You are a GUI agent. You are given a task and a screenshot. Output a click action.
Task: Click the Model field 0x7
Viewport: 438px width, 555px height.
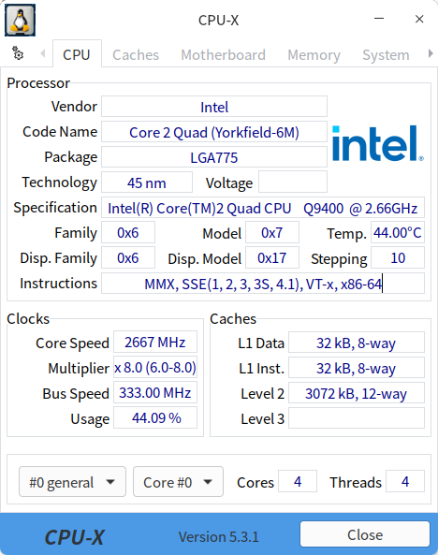pos(272,232)
